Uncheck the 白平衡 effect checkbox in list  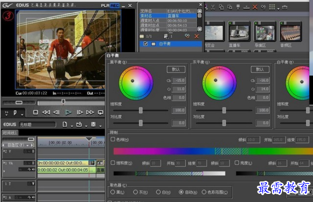145,44
